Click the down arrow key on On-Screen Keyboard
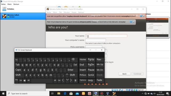 point(67,81)
